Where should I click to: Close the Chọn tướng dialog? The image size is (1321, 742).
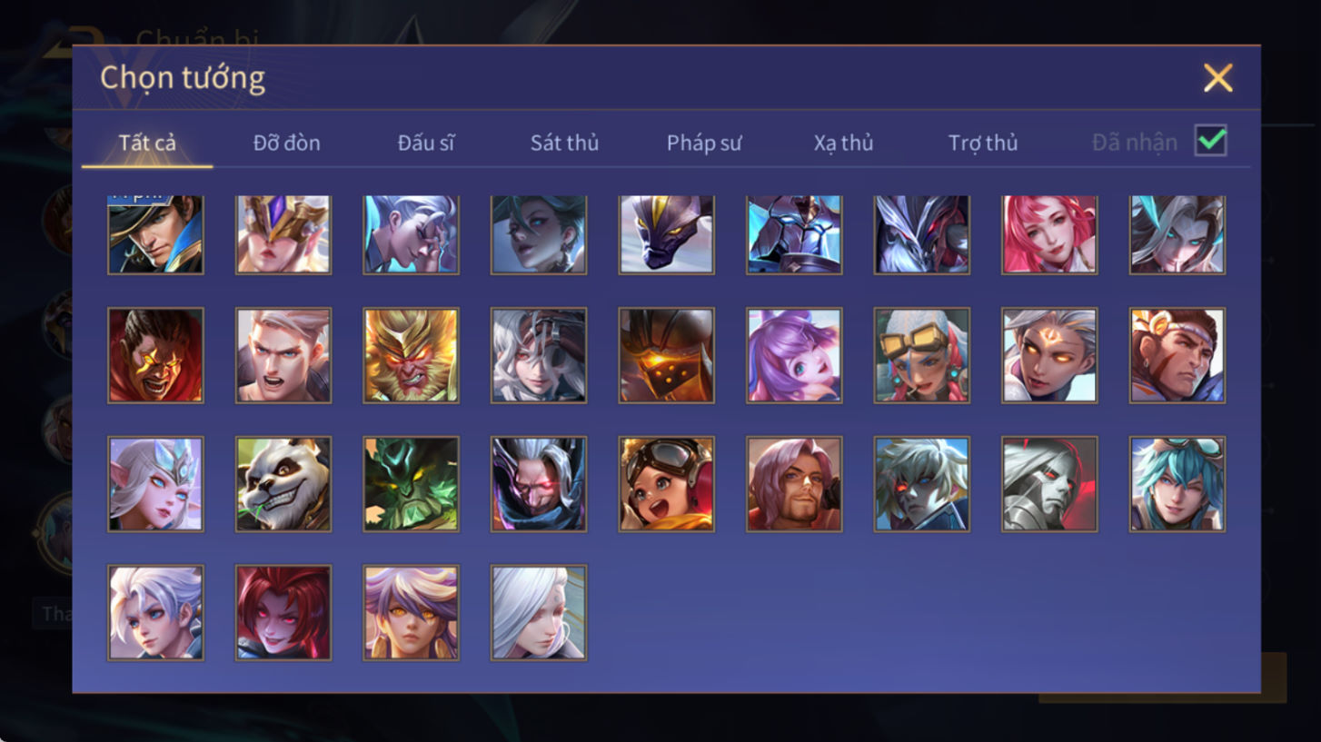1217,78
